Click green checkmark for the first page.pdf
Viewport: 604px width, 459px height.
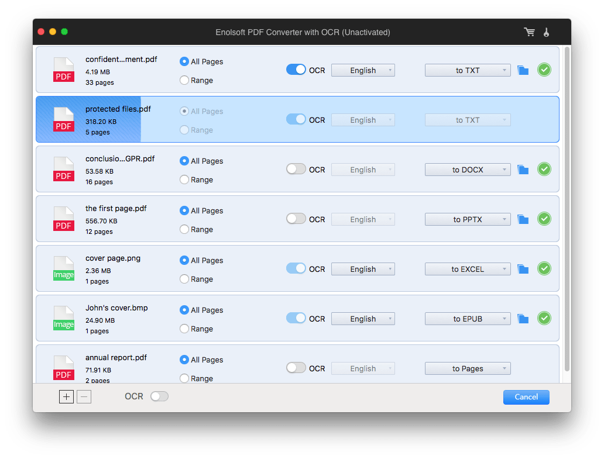[544, 219]
